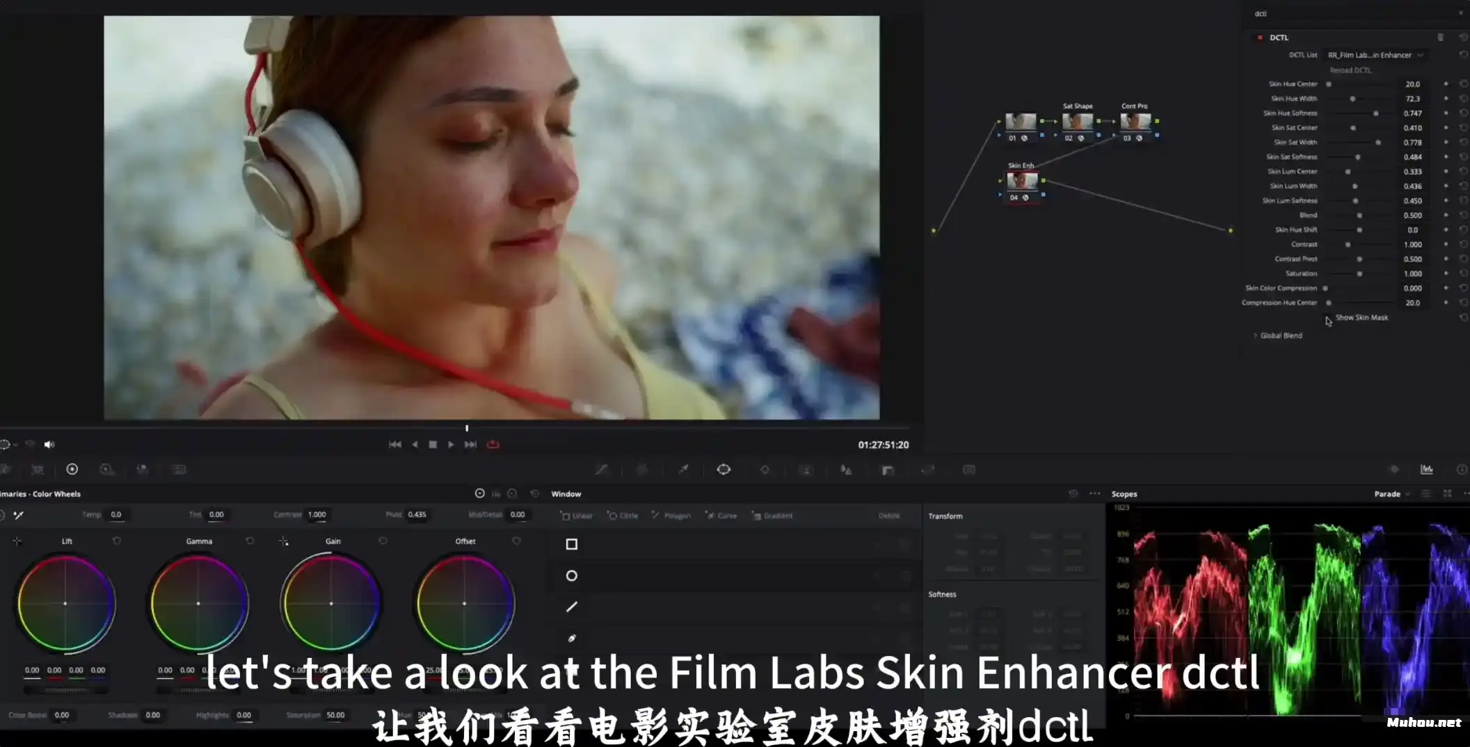
Task: Select the Skin Enh node 04
Action: pyautogui.click(x=1021, y=181)
